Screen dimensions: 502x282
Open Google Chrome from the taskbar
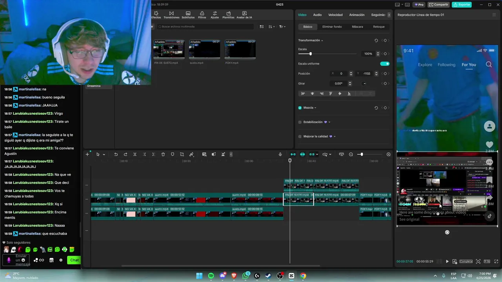[x=303, y=276]
